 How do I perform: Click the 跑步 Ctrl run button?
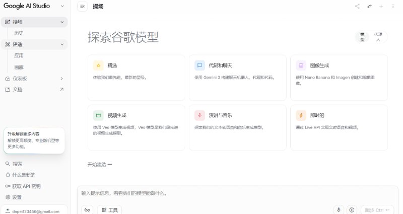[377, 210]
